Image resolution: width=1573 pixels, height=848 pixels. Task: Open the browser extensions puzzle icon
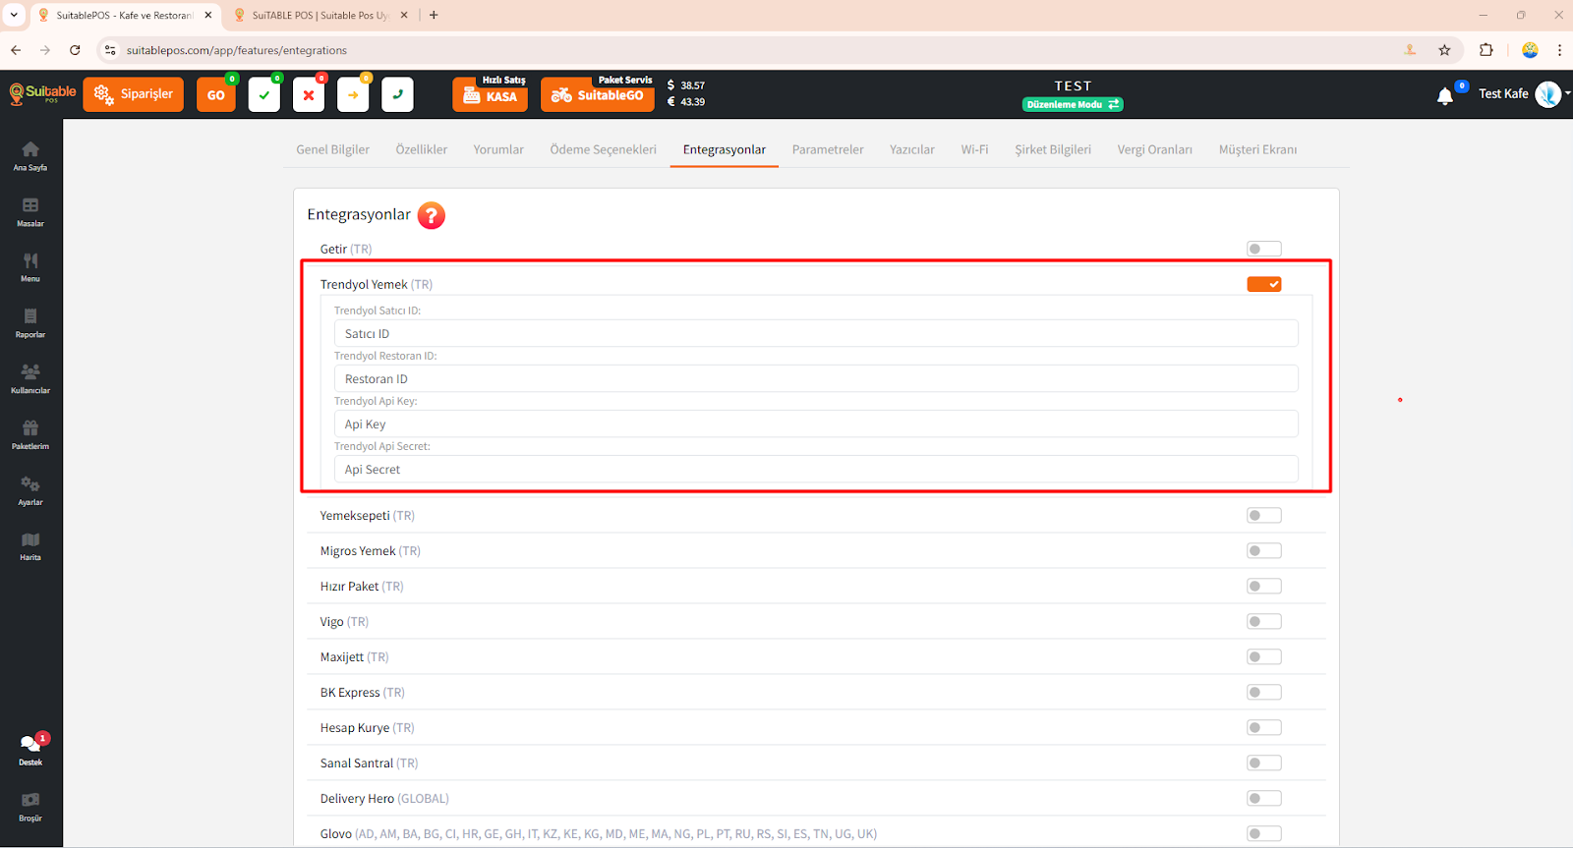(1486, 50)
